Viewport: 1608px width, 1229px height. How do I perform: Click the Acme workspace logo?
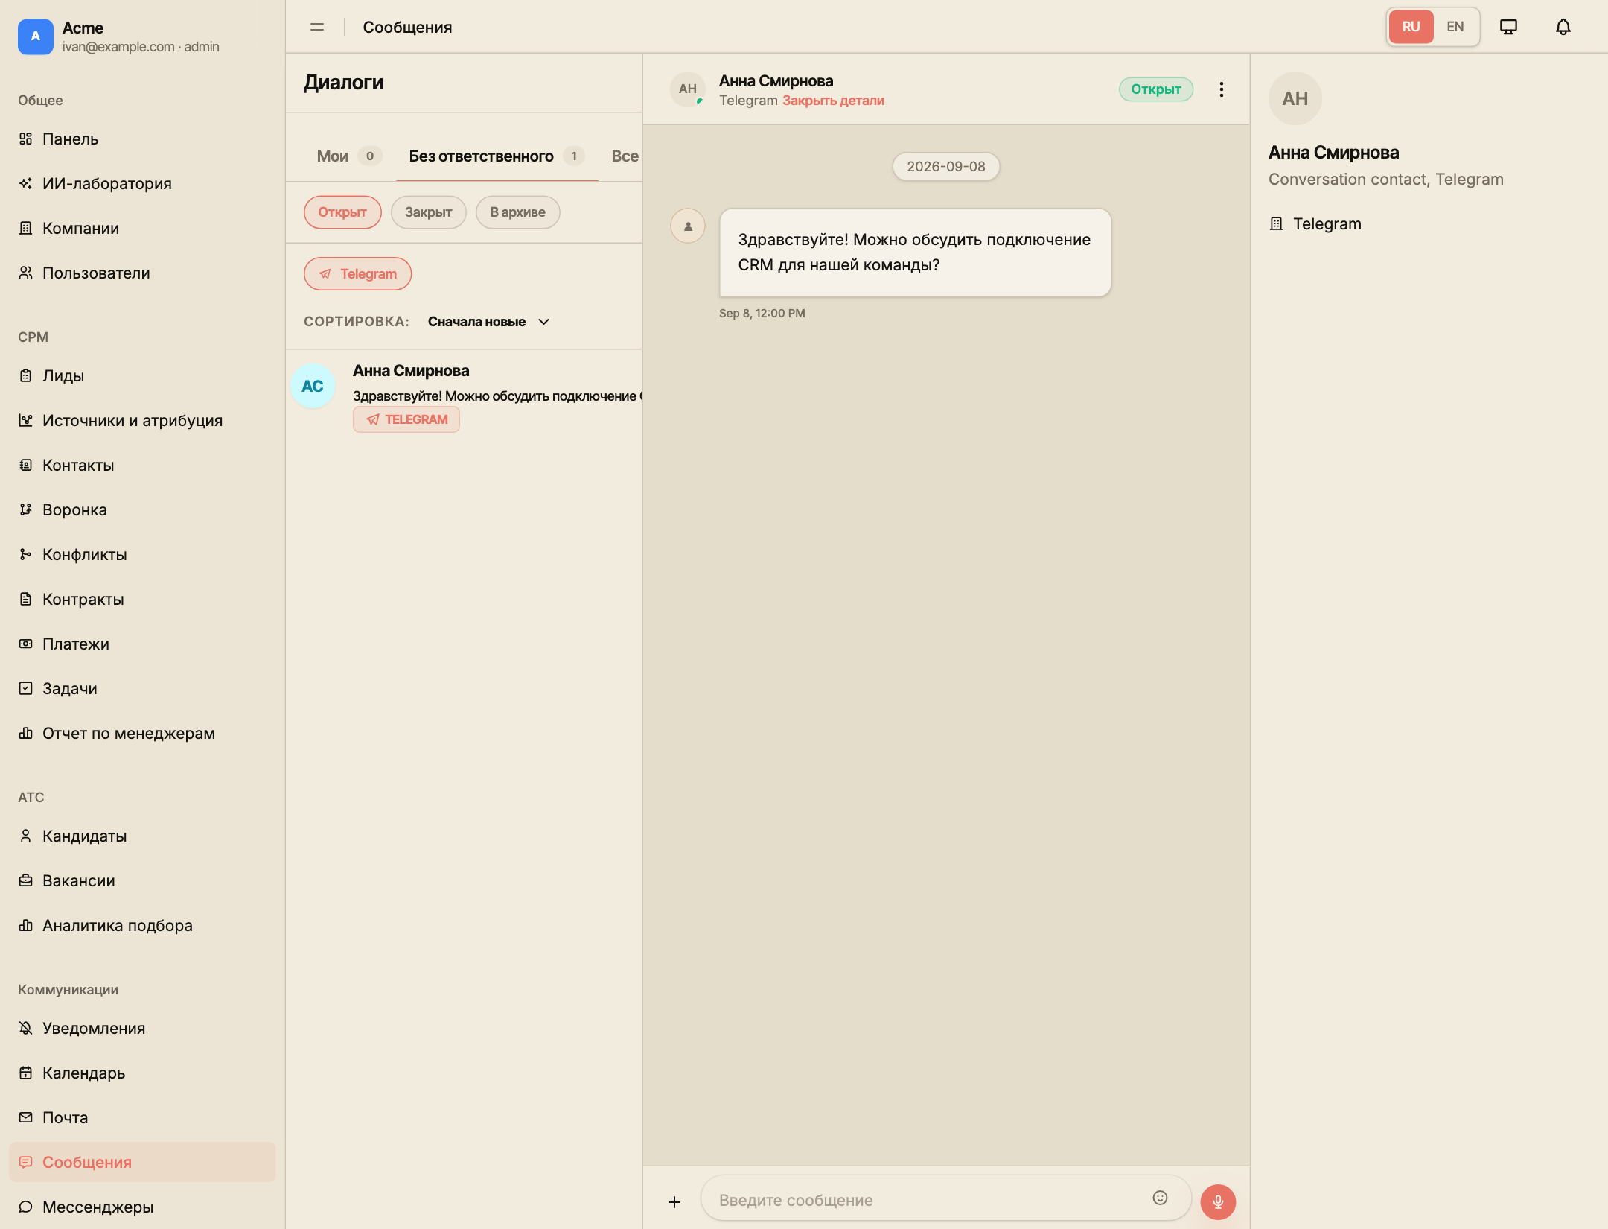pyautogui.click(x=36, y=36)
